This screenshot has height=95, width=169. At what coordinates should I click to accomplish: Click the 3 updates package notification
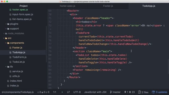tap(159, 92)
